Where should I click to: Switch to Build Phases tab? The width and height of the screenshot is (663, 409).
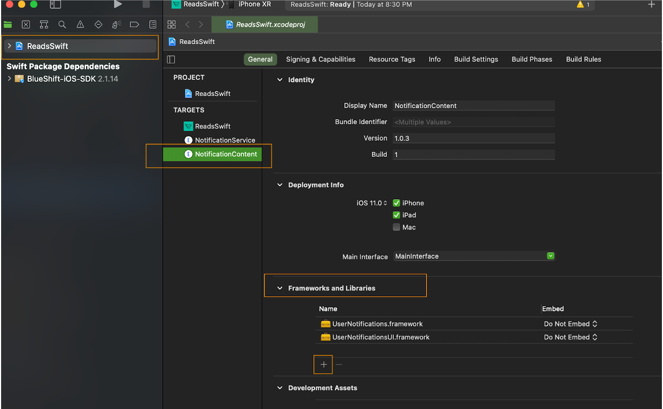click(532, 59)
